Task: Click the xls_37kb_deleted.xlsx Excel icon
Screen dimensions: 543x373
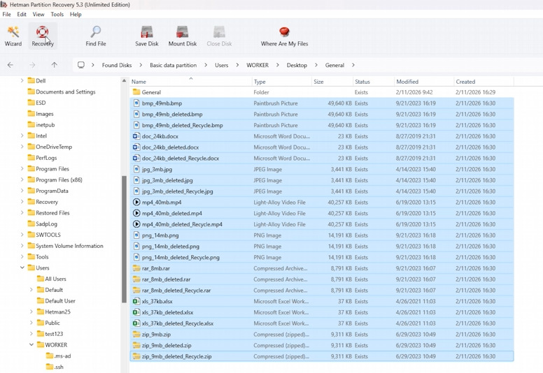Action: click(136, 312)
